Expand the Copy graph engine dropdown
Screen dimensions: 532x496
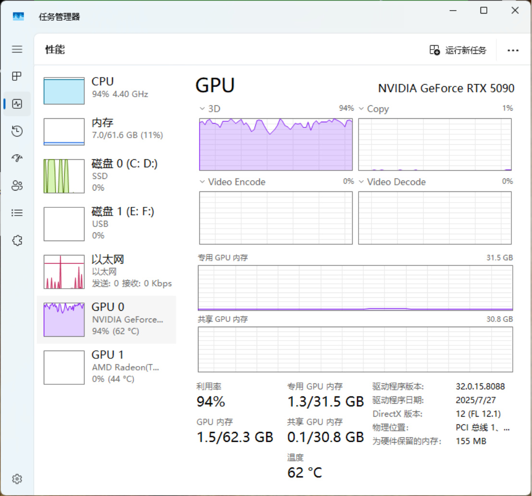click(x=361, y=109)
